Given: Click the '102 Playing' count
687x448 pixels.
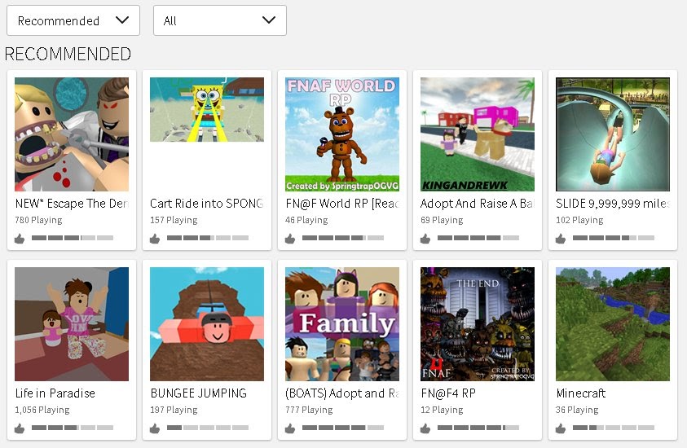Looking at the screenshot, I should click(x=579, y=220).
